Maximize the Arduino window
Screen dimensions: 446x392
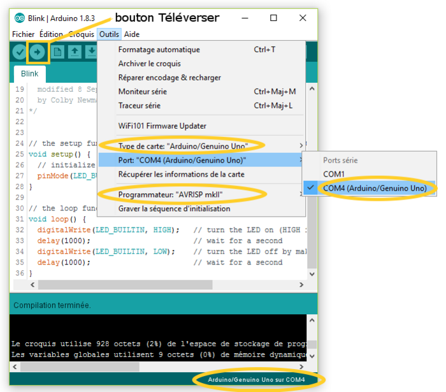pyautogui.click(x=273, y=18)
